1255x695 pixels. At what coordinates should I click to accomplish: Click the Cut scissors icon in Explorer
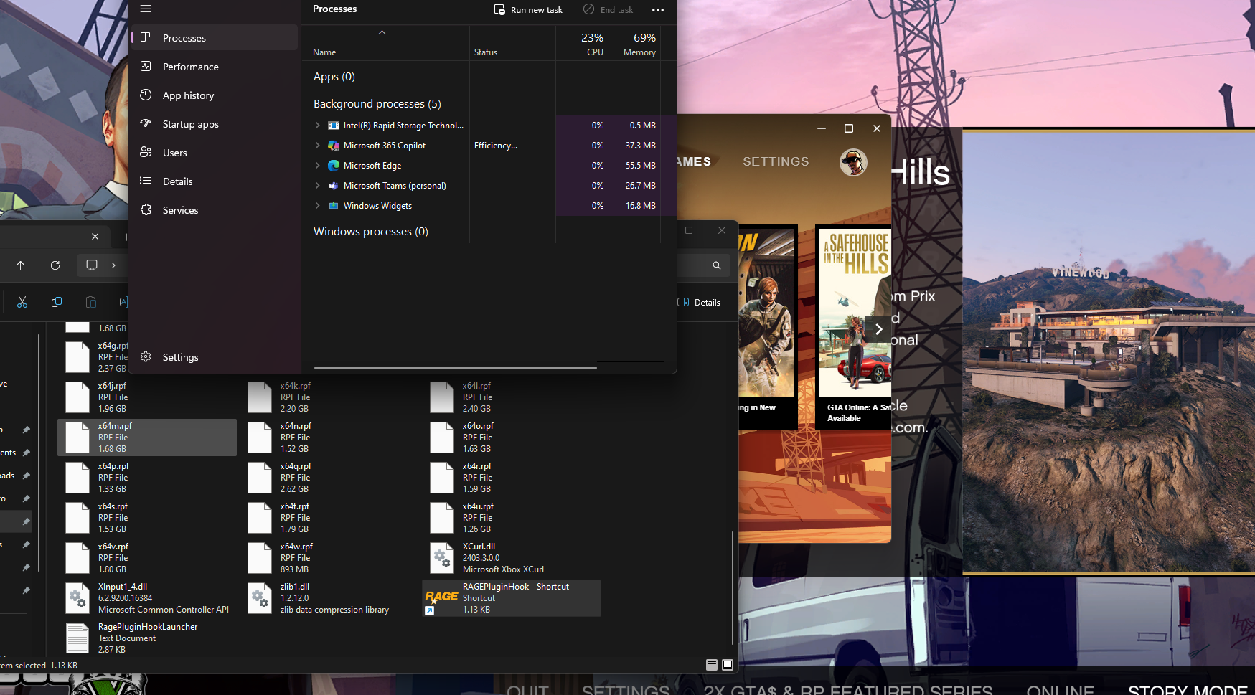22,303
